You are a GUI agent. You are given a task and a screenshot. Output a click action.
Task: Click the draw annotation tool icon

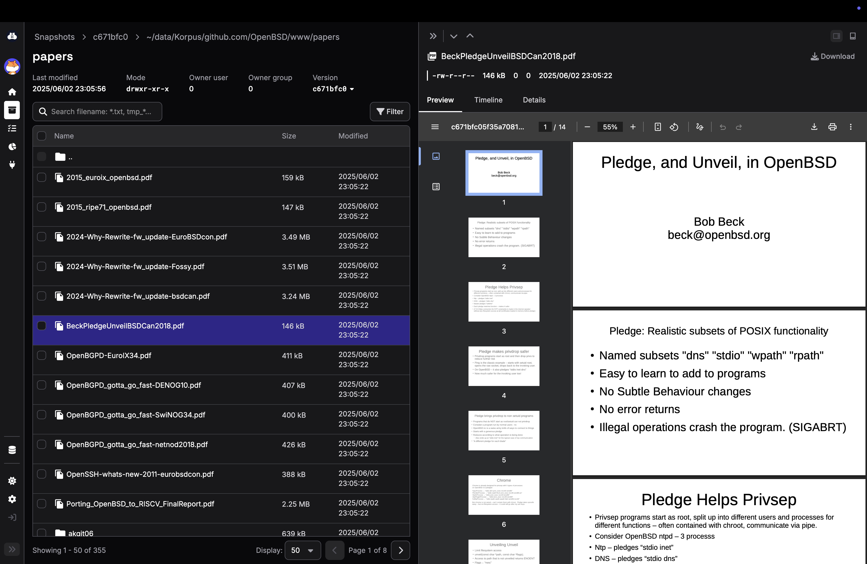(x=699, y=127)
